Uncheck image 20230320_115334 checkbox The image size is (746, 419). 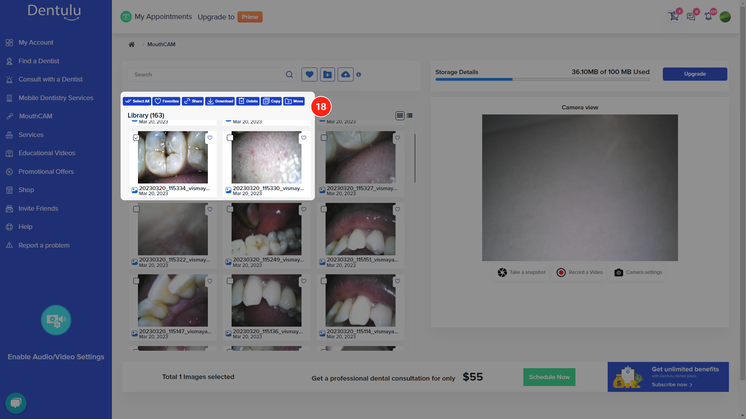136,138
